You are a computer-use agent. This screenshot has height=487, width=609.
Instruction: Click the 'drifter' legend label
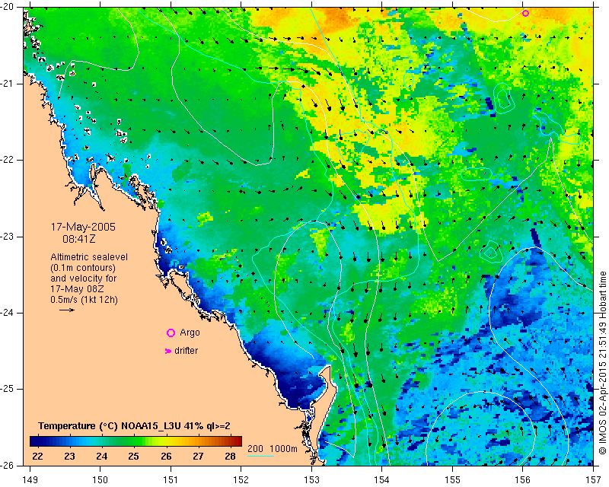click(x=186, y=351)
